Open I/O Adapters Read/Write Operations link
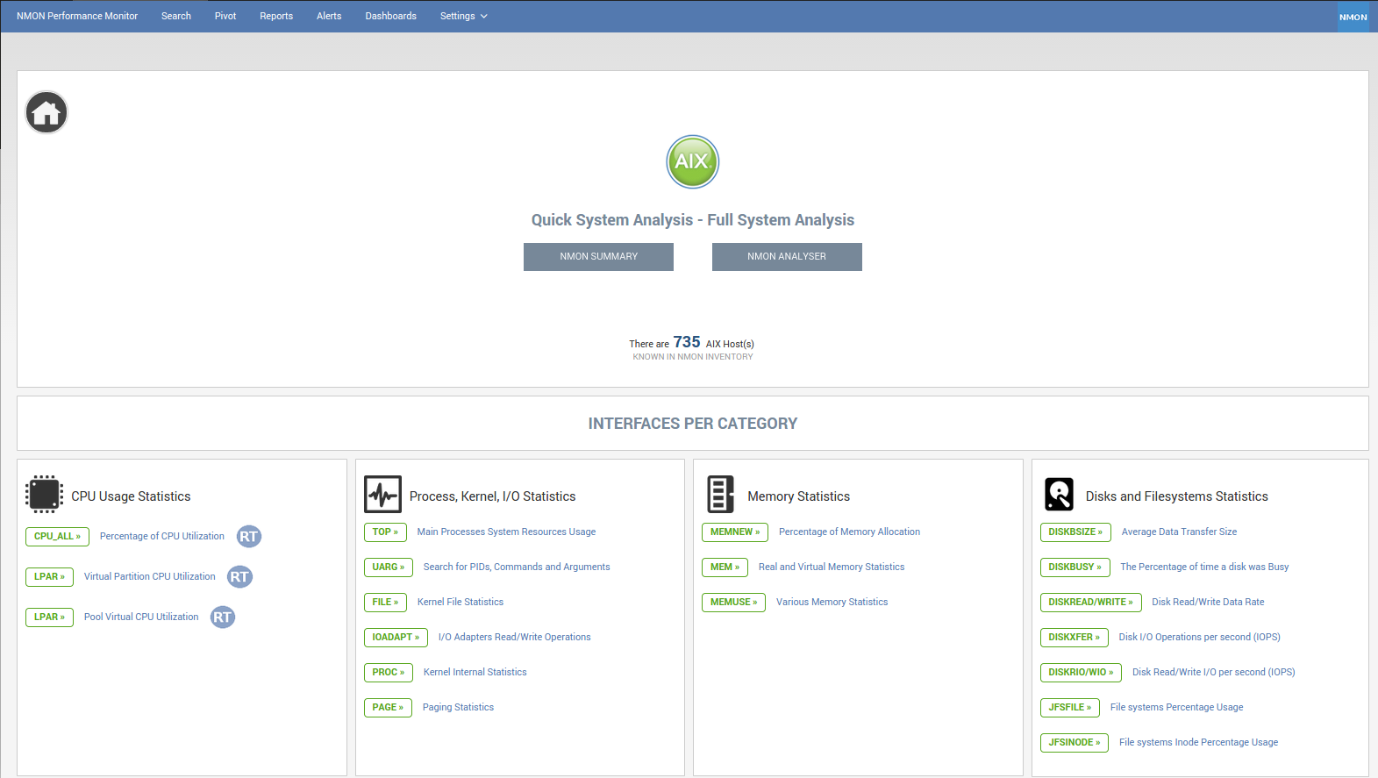This screenshot has height=778, width=1378. tap(515, 638)
